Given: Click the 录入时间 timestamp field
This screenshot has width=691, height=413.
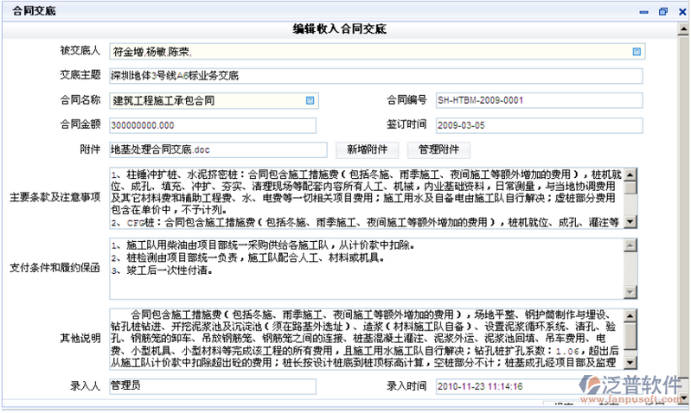Looking at the screenshot, I should (539, 386).
